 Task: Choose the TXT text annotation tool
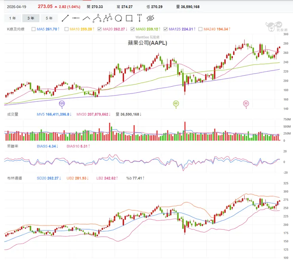click(140, 18)
